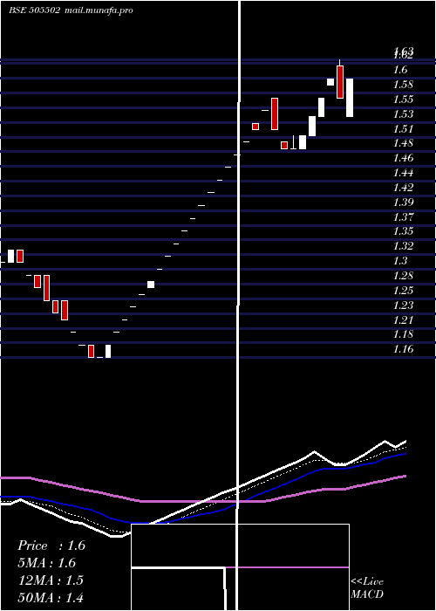Click the 1.44 price axis label
This screenshot has width=436, height=611.
(403, 173)
